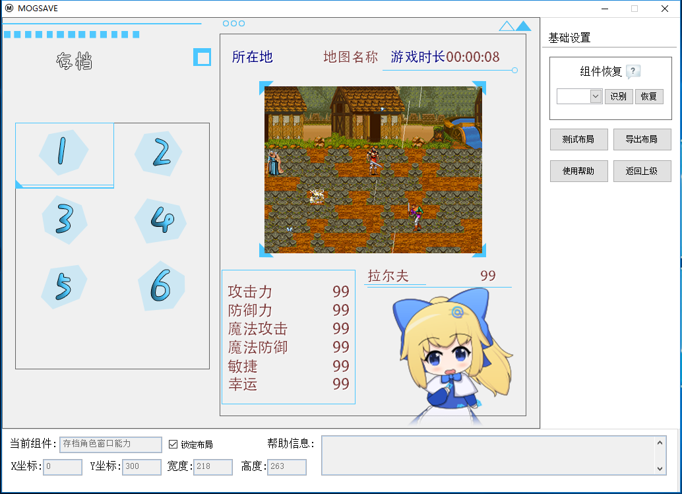Click the X坐标 input field
682x494 pixels.
(63, 467)
